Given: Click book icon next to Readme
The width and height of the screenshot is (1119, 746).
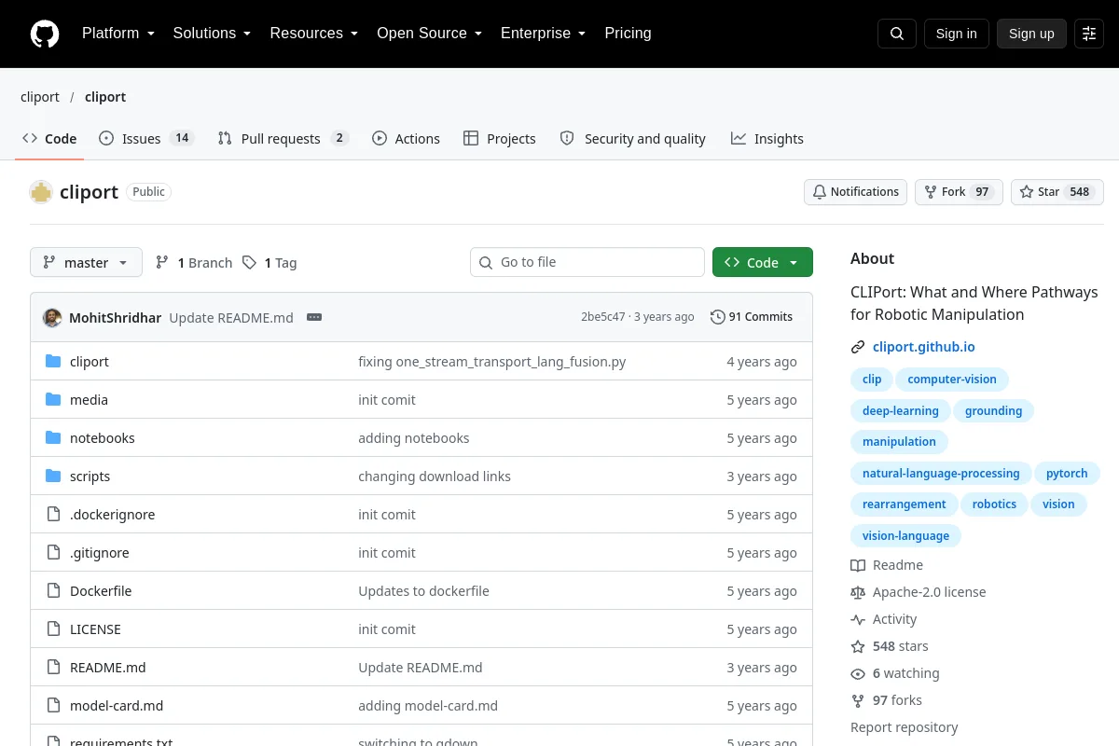Looking at the screenshot, I should coord(858,565).
